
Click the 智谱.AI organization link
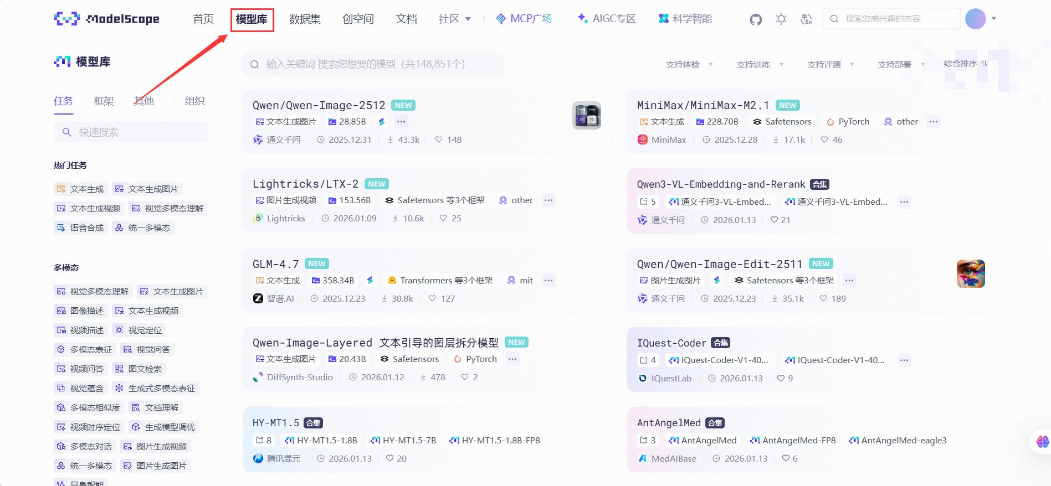tap(274, 299)
